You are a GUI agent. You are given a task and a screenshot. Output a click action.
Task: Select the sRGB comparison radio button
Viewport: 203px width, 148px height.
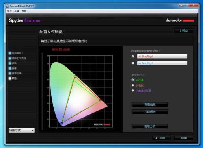click(x=133, y=80)
